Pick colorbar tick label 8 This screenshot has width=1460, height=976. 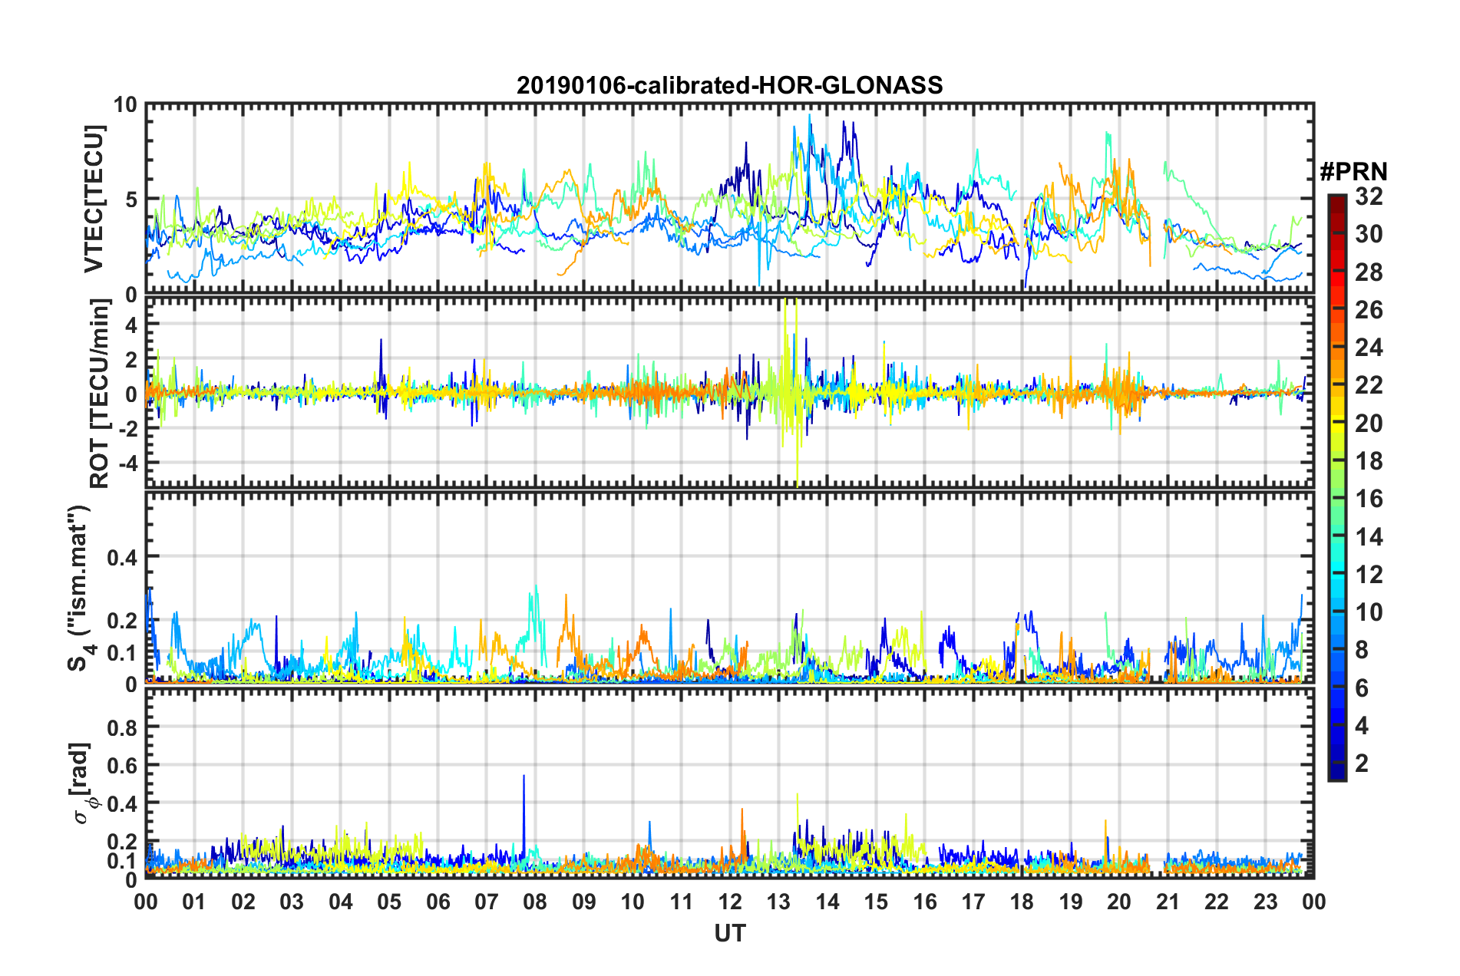click(1362, 650)
